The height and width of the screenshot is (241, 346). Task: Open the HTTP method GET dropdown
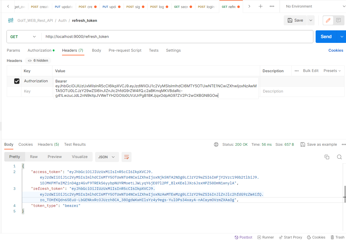click(x=23, y=37)
